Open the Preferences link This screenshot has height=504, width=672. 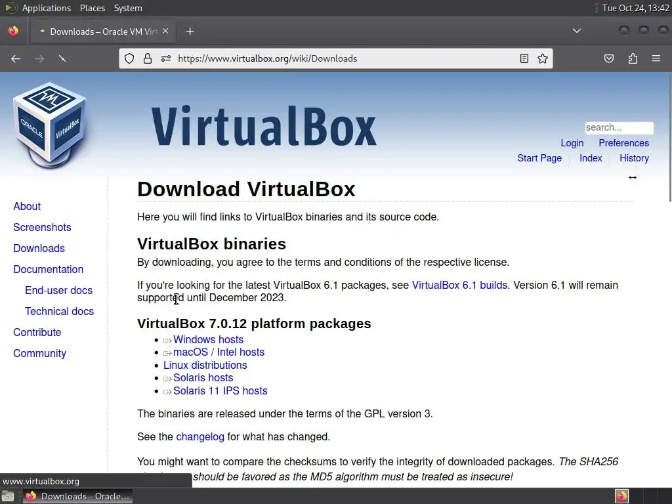pos(623,143)
